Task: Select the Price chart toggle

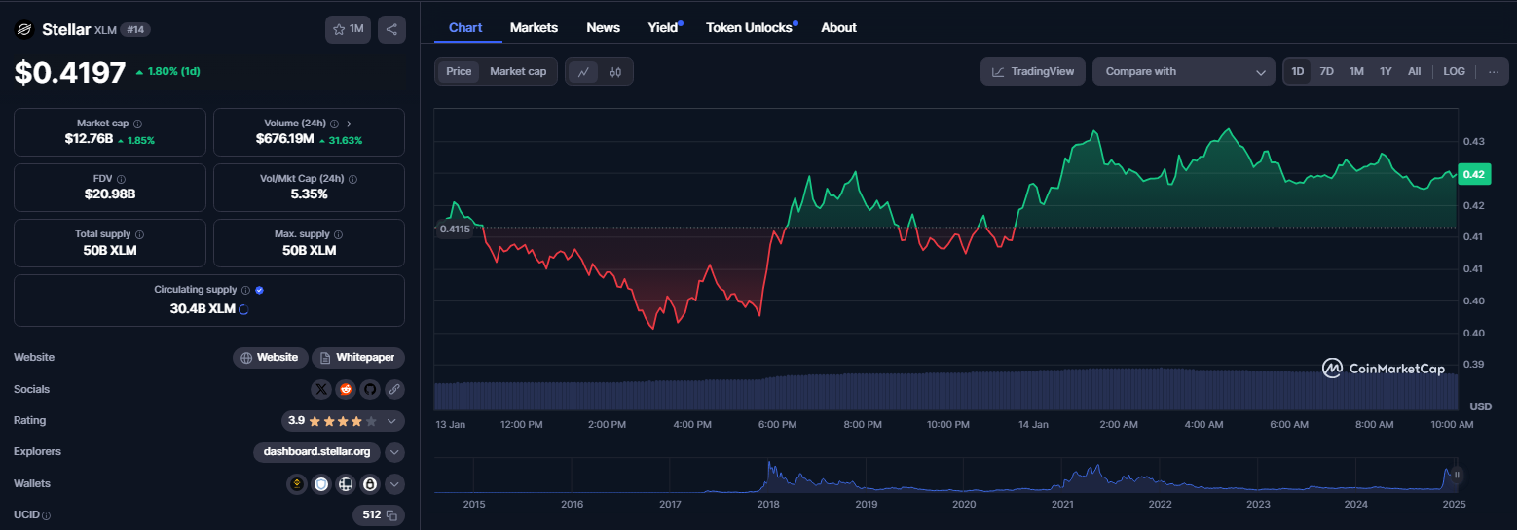Action: (x=459, y=71)
